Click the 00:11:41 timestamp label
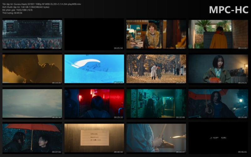Screen dimensions: 251x157 click(242, 48)
